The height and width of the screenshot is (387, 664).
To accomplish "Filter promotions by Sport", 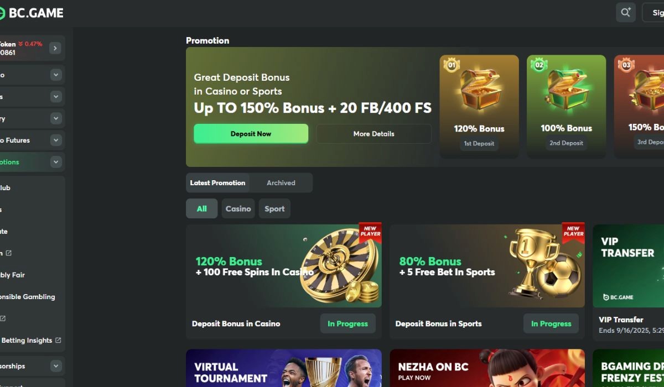I will [274, 209].
